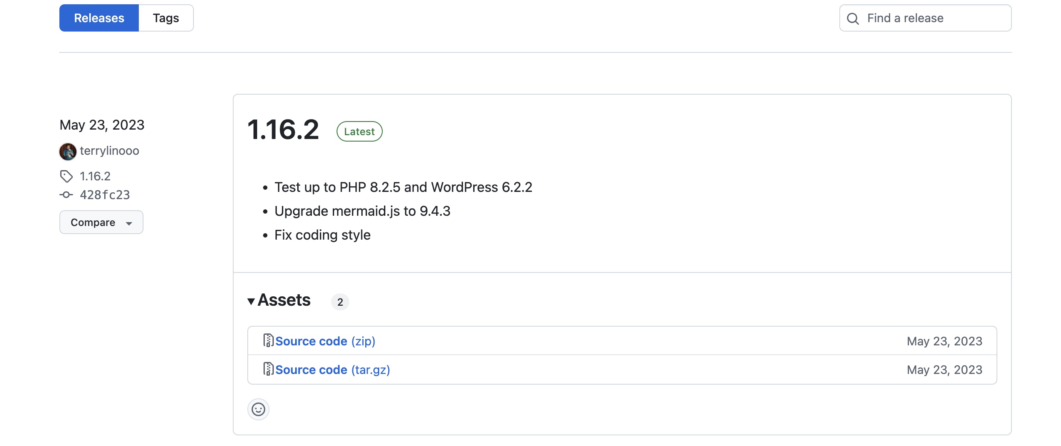Click the tag icon beside 1.16.2
The height and width of the screenshot is (446, 1061).
coord(67,176)
